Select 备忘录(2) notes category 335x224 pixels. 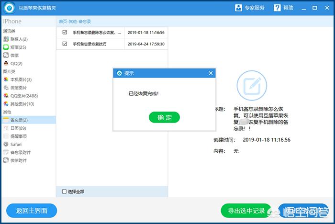[x=29, y=120]
